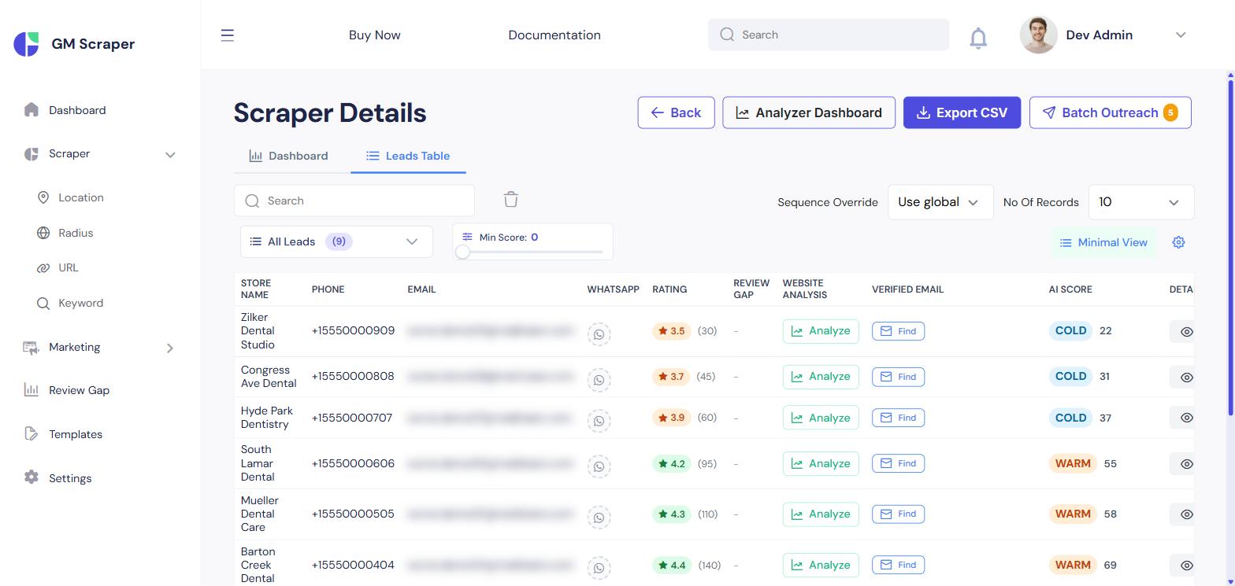
Task: Open the Buy Now menu link
Action: [375, 35]
